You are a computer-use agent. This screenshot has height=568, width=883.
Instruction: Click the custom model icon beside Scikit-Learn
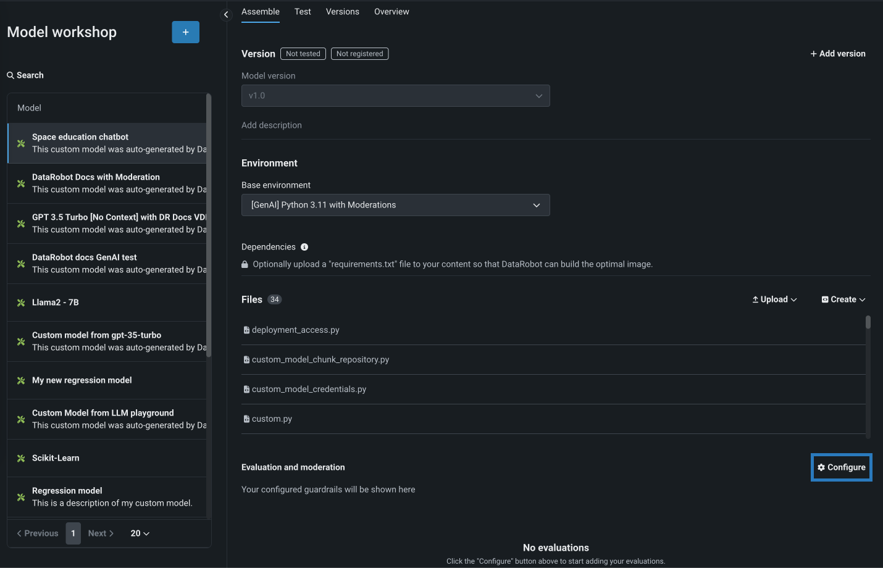(20, 457)
